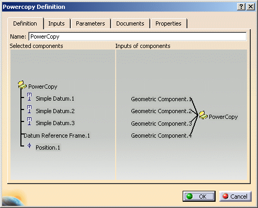Select Geometric Component.3 input
This screenshot has width=258, height=208.
click(161, 124)
